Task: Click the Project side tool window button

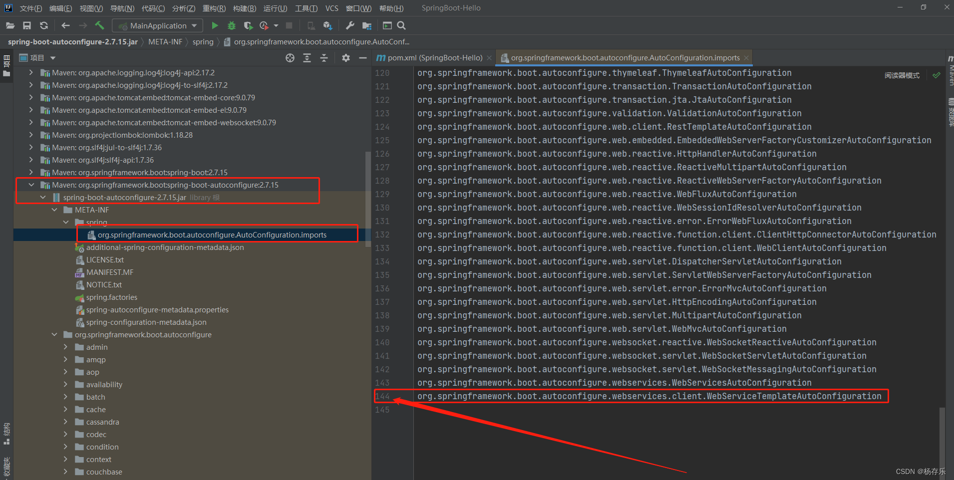Action: [x=6, y=65]
